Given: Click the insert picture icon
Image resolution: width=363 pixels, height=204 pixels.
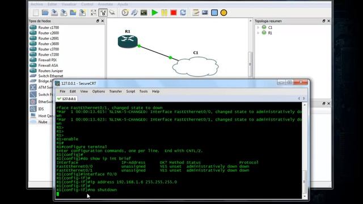Looking at the screenshot, I should click(205, 12).
